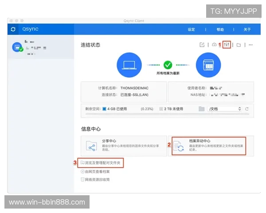Screen dimensions: 266x213
Task: Click the gray 2 TB 未使用 color swatch
Action: pos(161,109)
